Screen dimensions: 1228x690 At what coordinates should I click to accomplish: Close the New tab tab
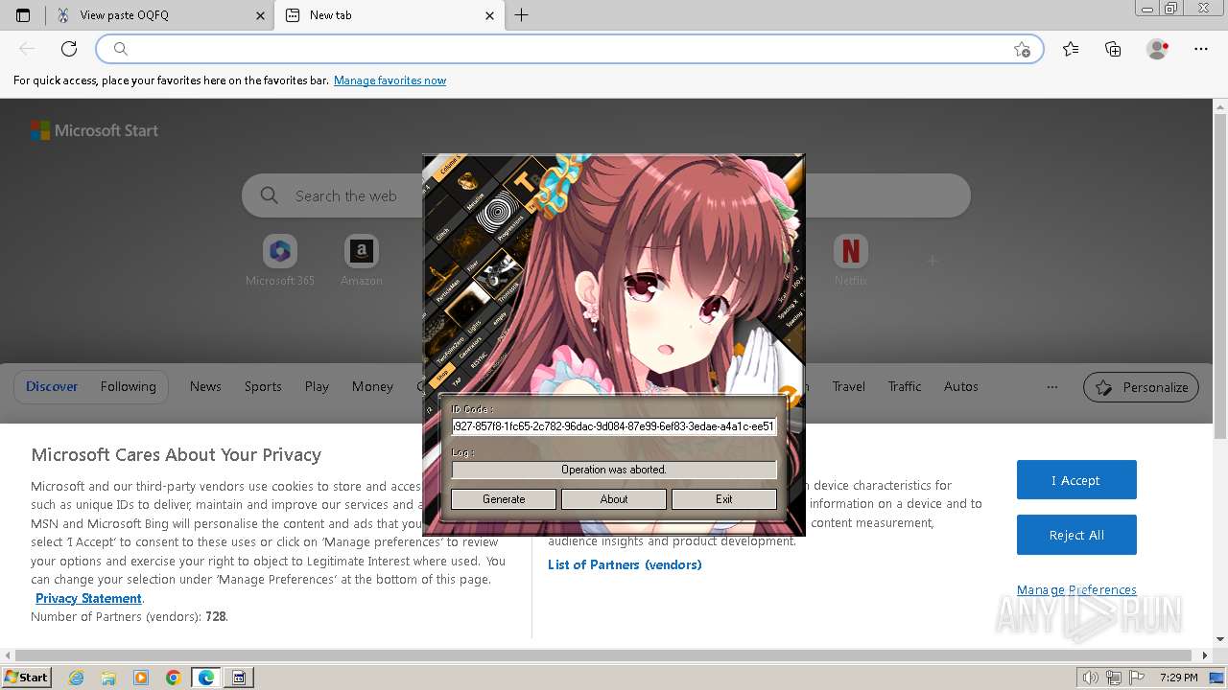(490, 15)
